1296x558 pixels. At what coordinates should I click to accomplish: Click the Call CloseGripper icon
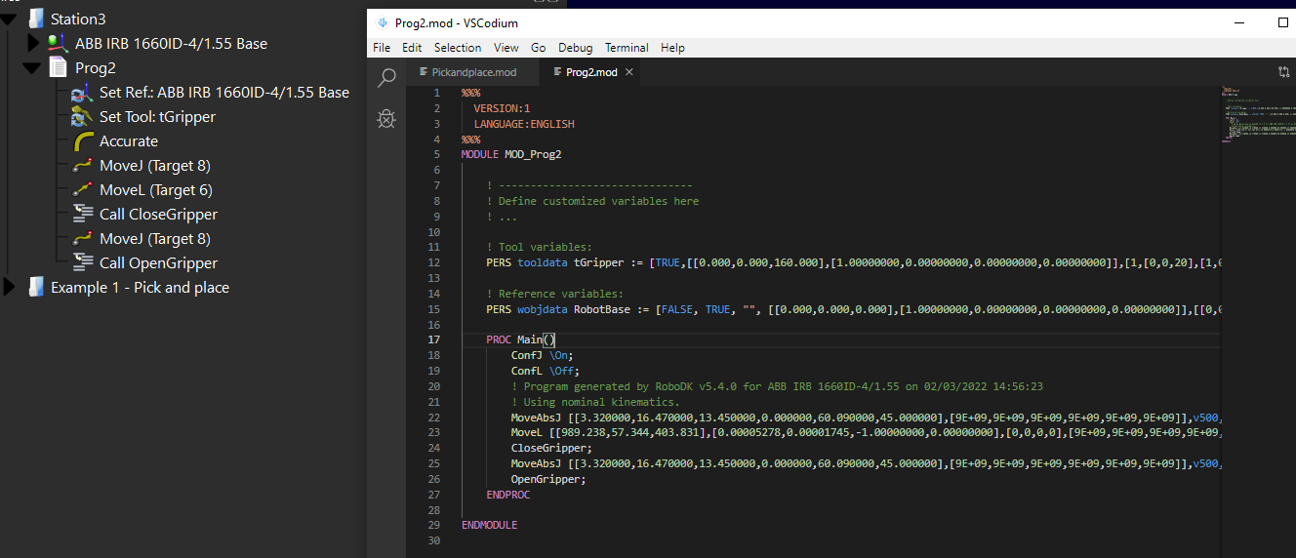[x=83, y=215]
